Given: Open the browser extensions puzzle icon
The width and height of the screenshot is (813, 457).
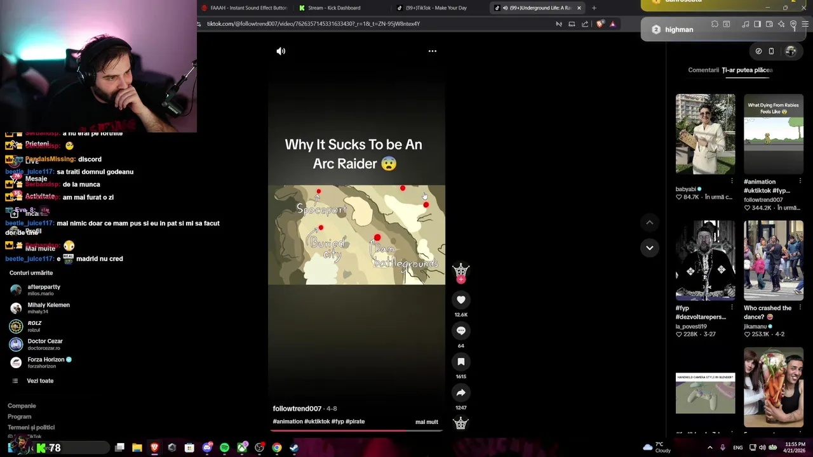Looking at the screenshot, I should [715, 24].
